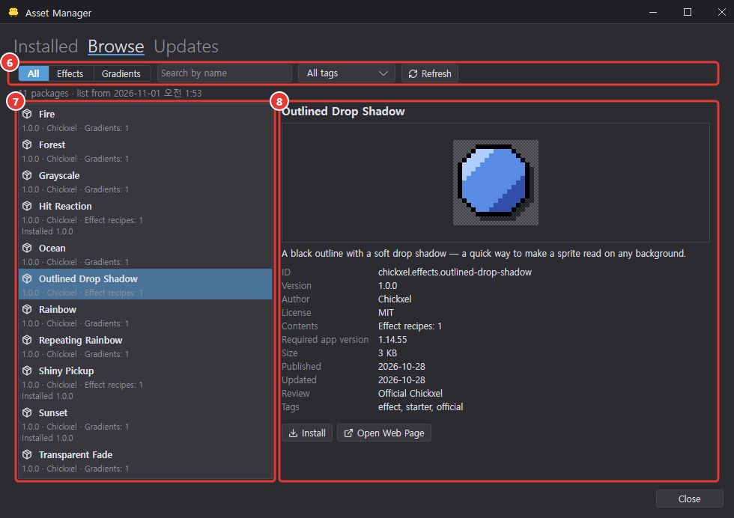The height and width of the screenshot is (518, 734).
Task: Select the Grayscale package entry
Action: point(145,182)
